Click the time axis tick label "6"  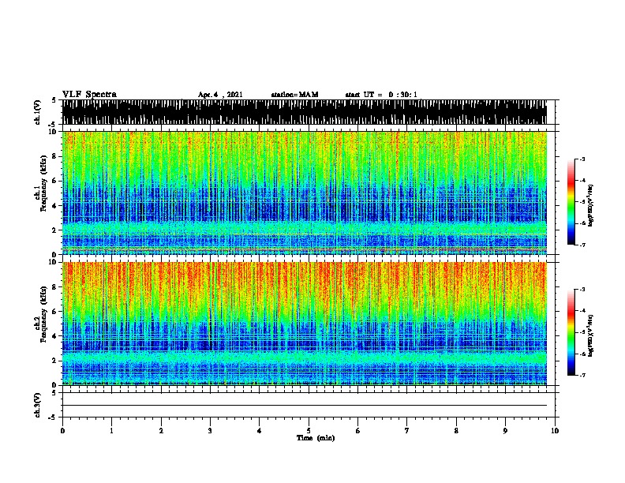[358, 431]
